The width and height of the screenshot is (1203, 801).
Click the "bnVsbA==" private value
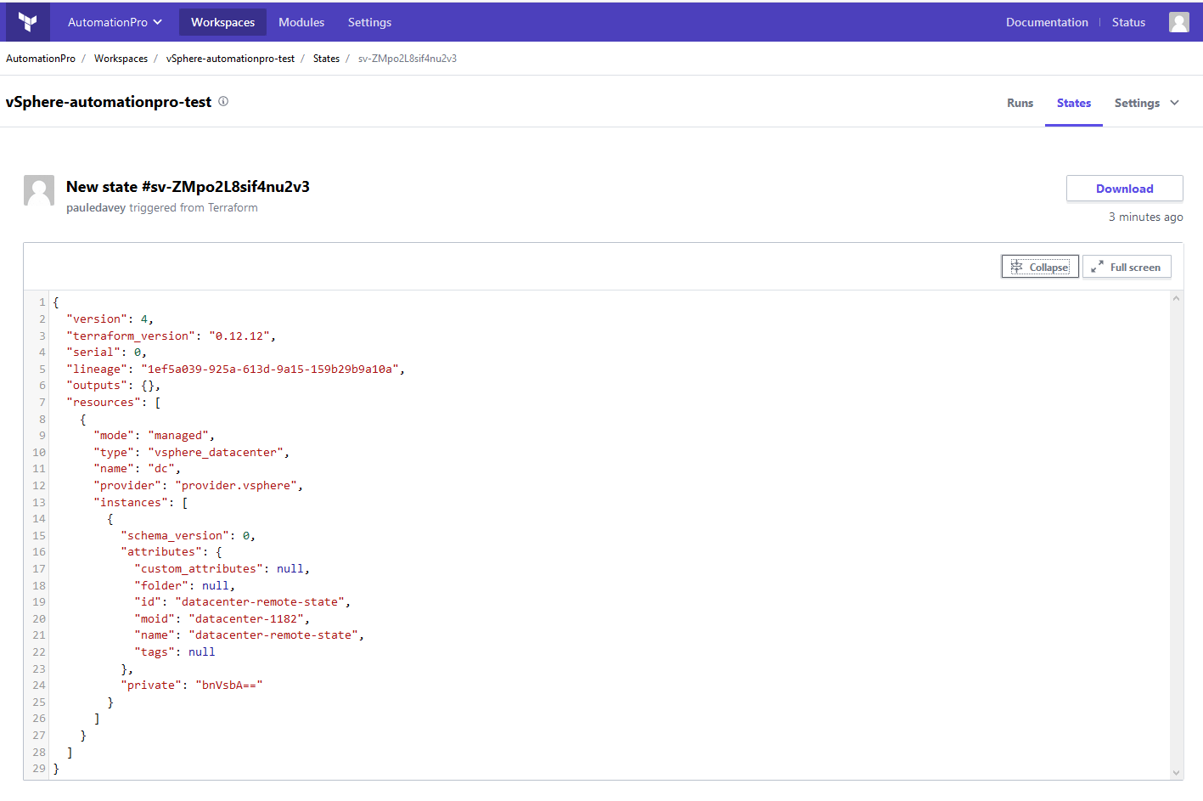coord(229,685)
